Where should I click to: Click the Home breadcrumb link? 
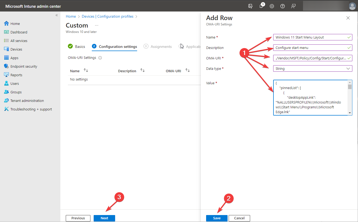click(71, 16)
